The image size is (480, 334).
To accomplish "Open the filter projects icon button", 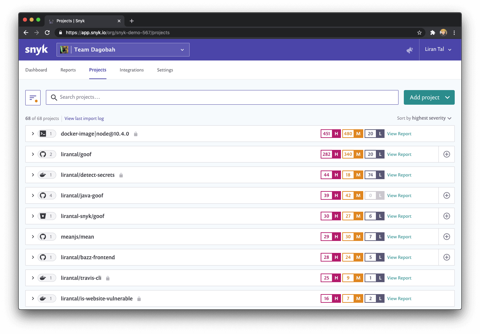I will point(33,98).
